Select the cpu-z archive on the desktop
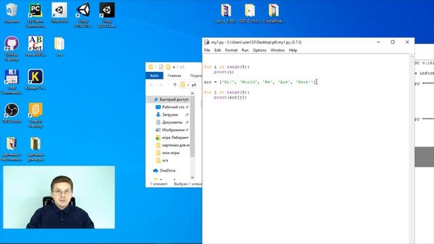The width and height of the screenshot is (434, 244). pos(226,13)
